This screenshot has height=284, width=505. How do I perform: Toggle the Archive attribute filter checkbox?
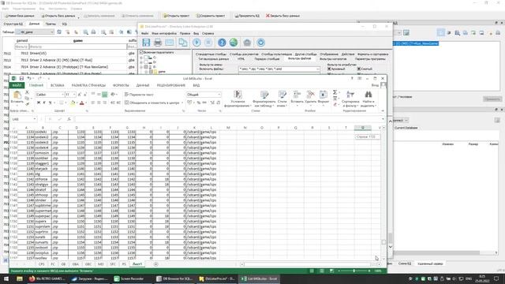329,69
